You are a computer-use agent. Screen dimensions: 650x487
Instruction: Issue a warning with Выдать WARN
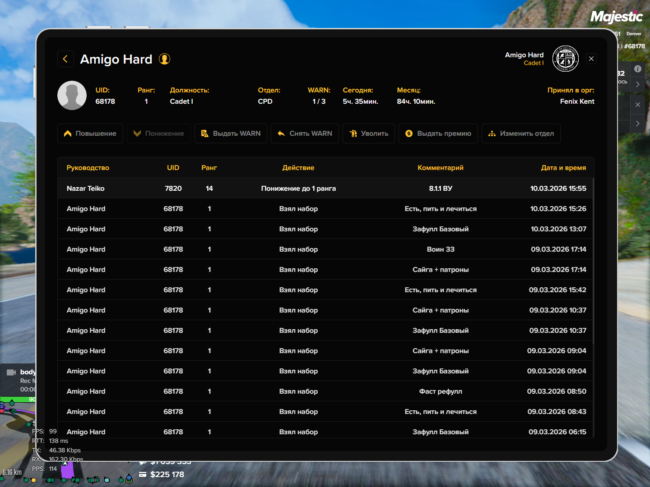tap(231, 133)
